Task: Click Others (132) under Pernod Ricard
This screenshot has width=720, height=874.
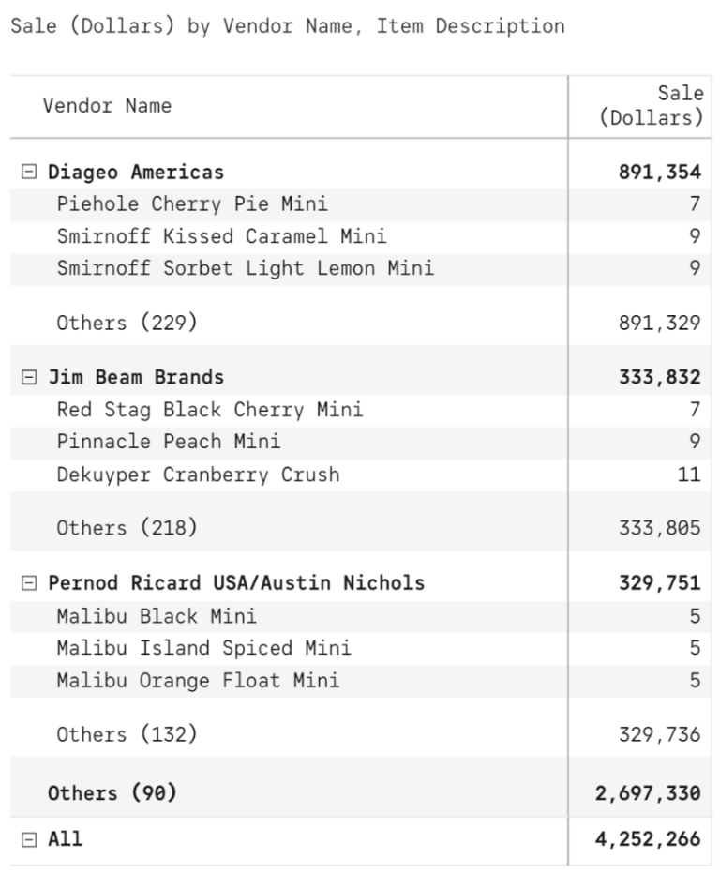Action: (127, 734)
